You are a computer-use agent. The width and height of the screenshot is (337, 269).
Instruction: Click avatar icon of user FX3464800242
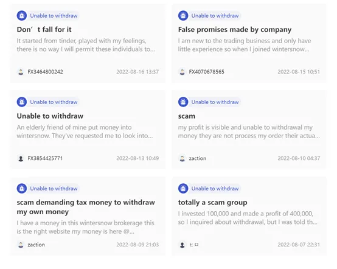21,72
